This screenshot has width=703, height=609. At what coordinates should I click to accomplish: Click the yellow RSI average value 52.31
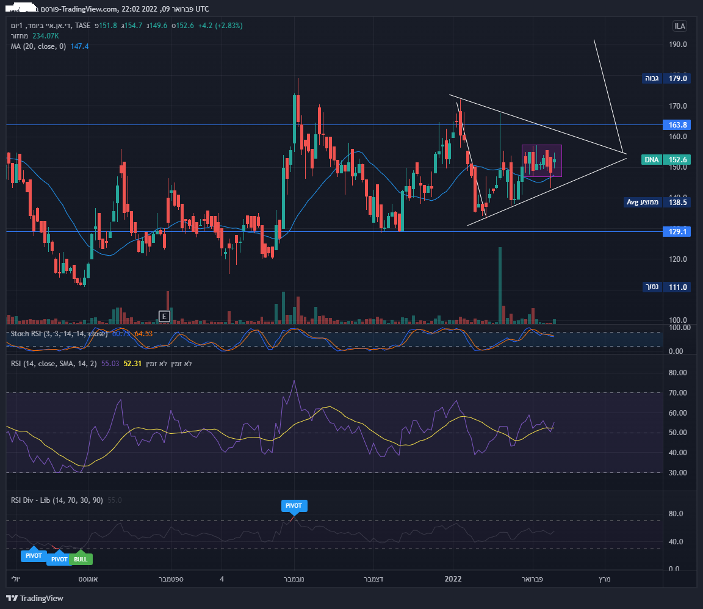point(132,364)
